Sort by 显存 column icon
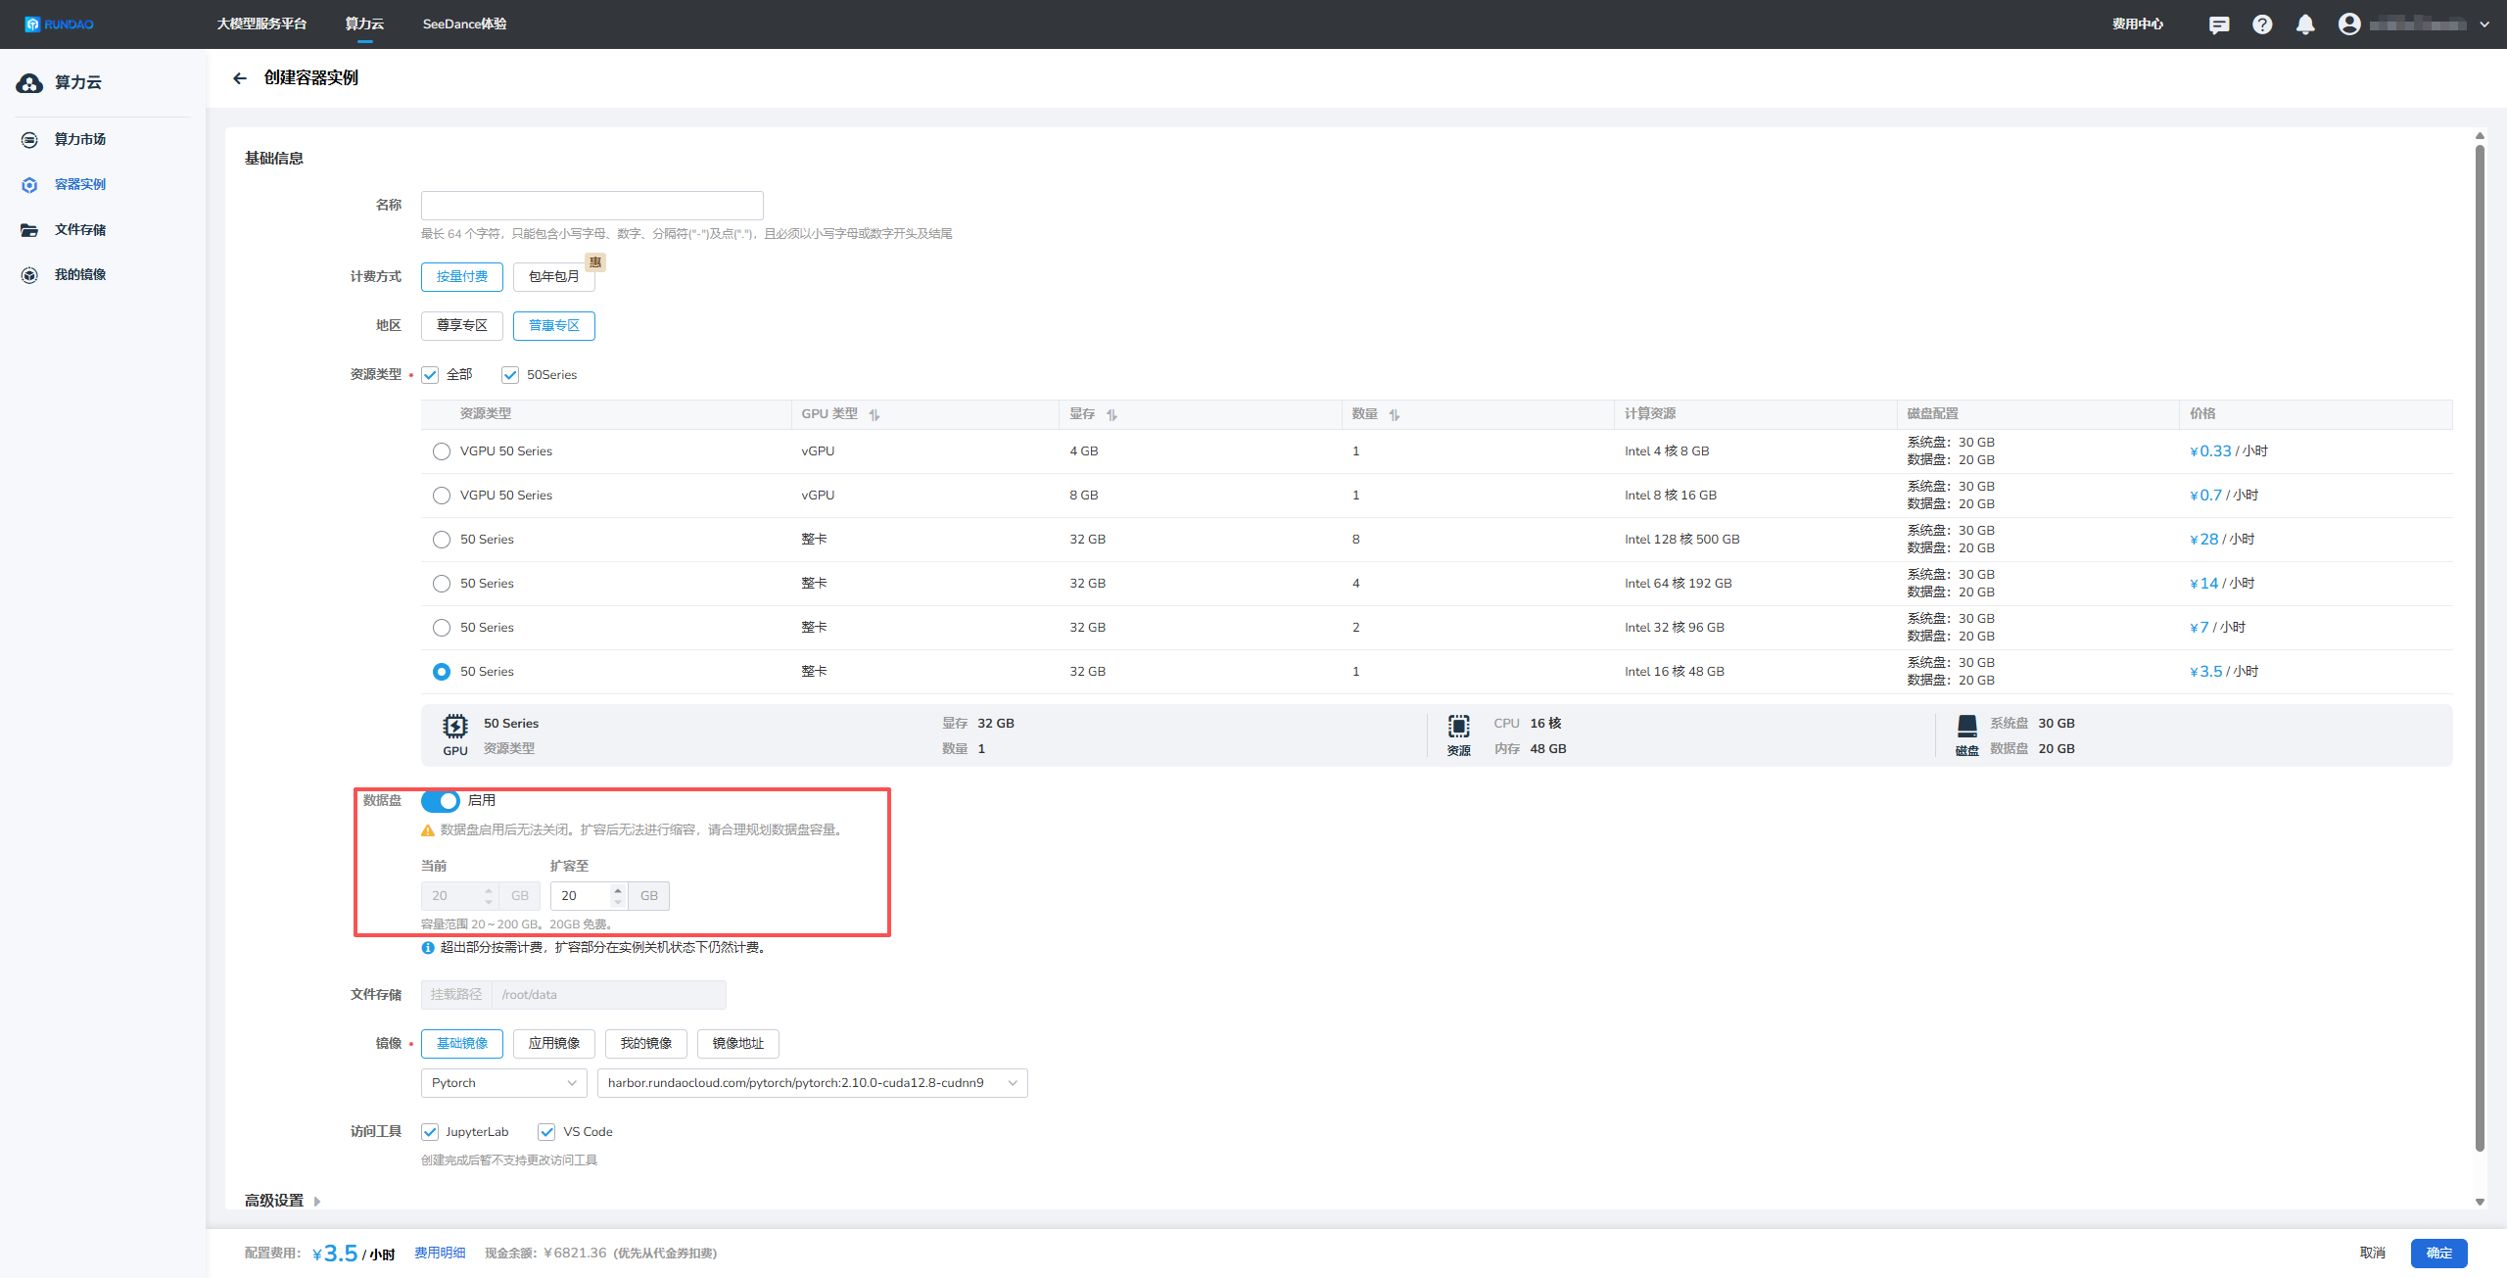The height and width of the screenshot is (1278, 2507). pyautogui.click(x=1112, y=415)
